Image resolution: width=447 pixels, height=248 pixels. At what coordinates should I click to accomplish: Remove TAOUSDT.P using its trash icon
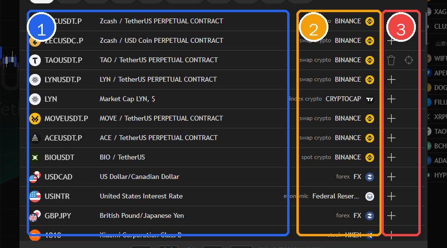click(x=391, y=60)
